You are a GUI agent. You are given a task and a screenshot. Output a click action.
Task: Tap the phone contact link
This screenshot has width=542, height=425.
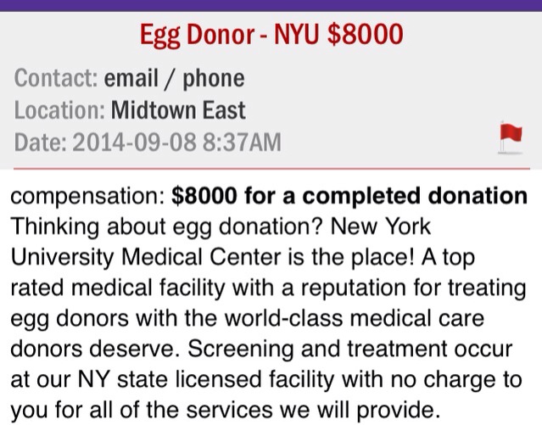[212, 79]
